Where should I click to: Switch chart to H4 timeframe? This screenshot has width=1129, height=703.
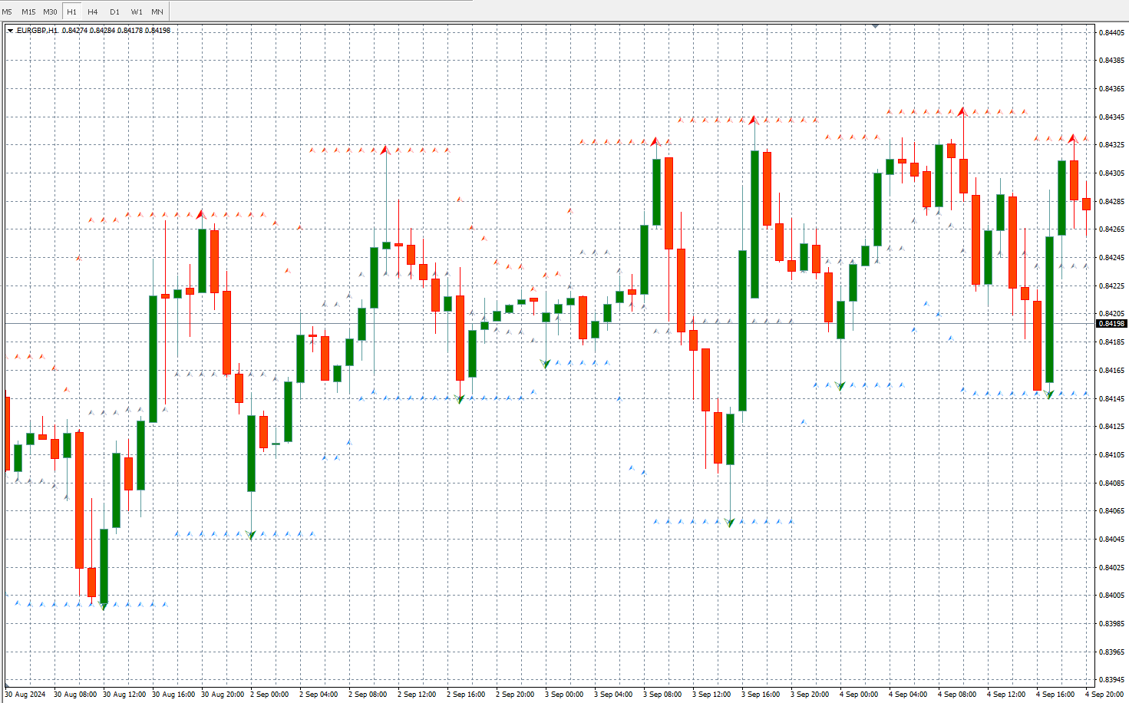(x=93, y=12)
